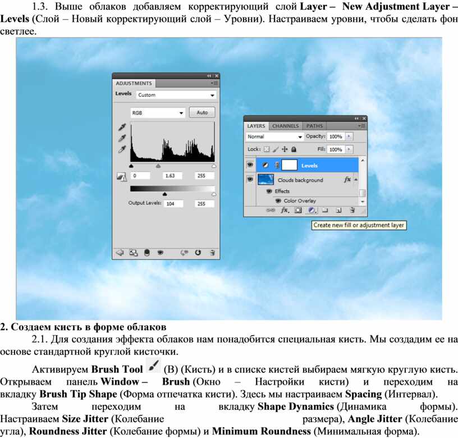
Task: Click the Levels adjustment layer icon
Action: click(x=265, y=165)
